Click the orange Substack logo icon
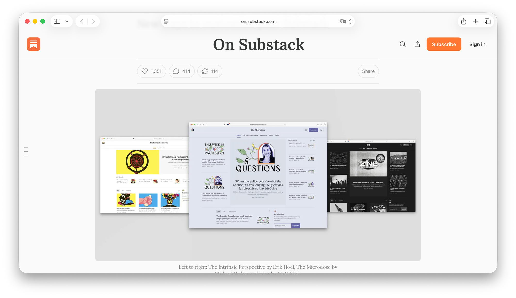Screen dimensions: 516x298 tap(33, 44)
